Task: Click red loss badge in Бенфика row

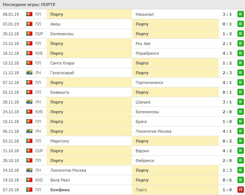Action: tap(240, 190)
